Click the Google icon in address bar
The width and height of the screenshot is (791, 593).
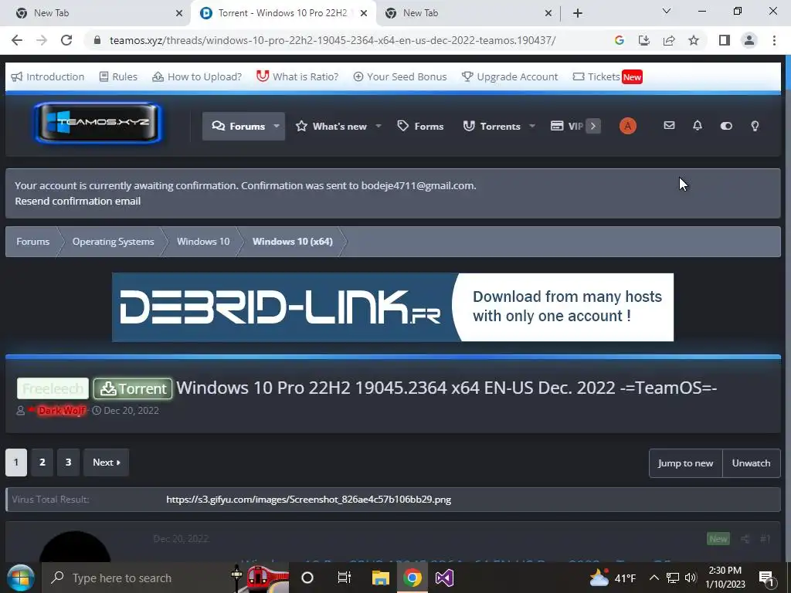pos(619,40)
